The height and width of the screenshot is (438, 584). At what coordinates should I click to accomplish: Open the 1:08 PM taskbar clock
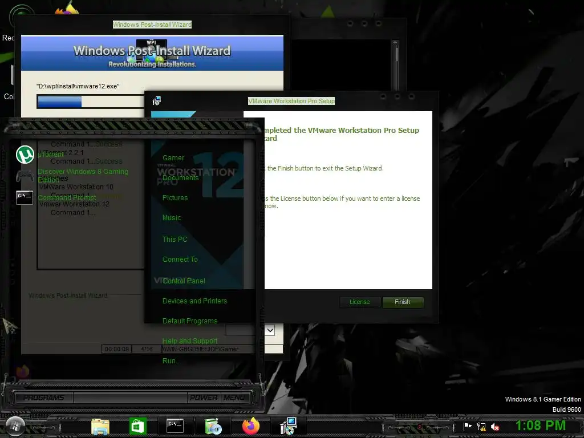pyautogui.click(x=541, y=425)
